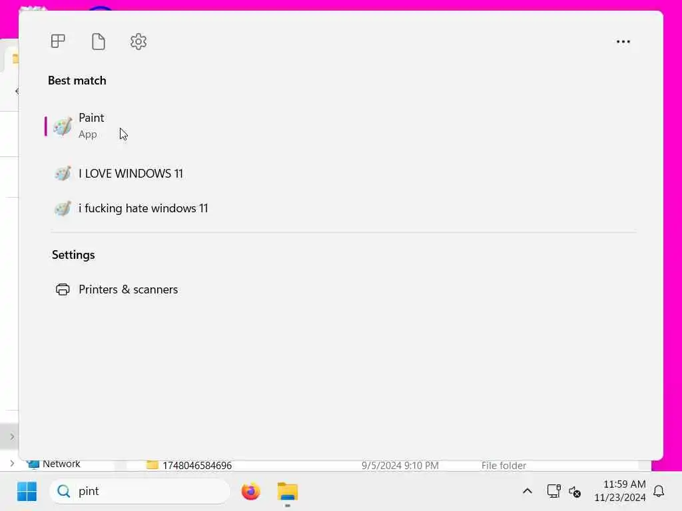The width and height of the screenshot is (682, 511).
Task: Open the notification bell
Action: pos(659,491)
